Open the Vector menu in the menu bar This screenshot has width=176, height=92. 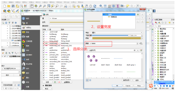point(45,2)
